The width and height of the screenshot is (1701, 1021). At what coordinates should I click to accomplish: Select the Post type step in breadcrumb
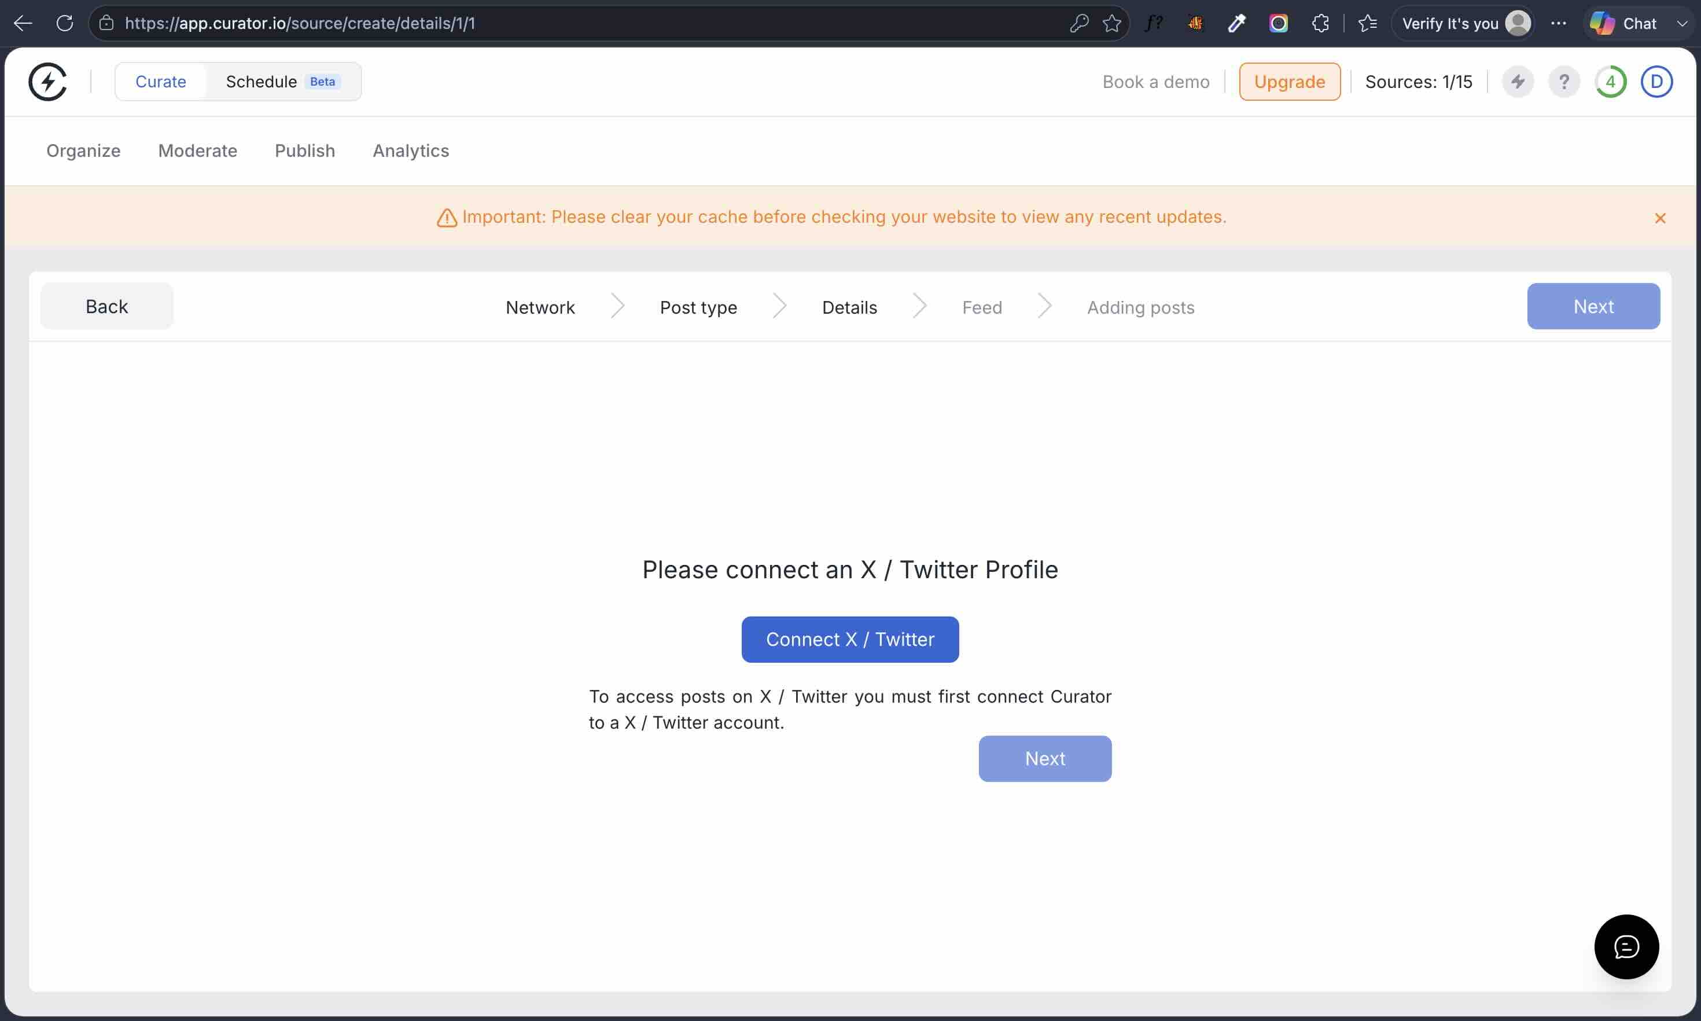[698, 307]
